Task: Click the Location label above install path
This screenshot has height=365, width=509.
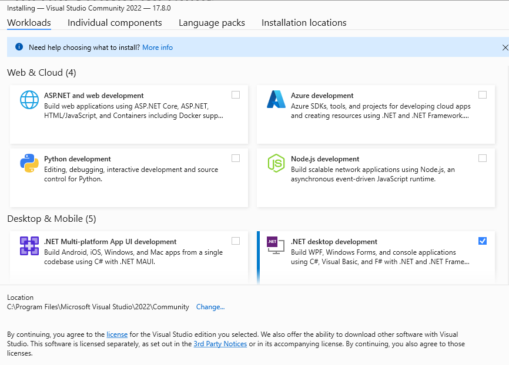Action: tap(20, 298)
